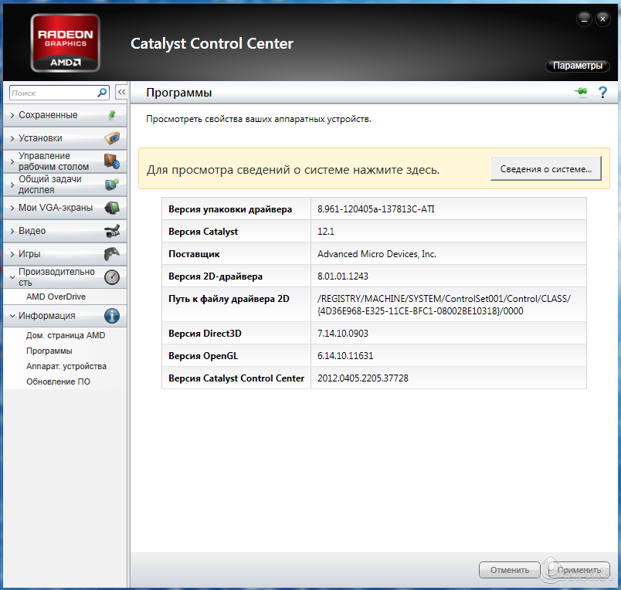This screenshot has height=590, width=621.
Task: Open Обновление ПО item
Action: click(58, 381)
